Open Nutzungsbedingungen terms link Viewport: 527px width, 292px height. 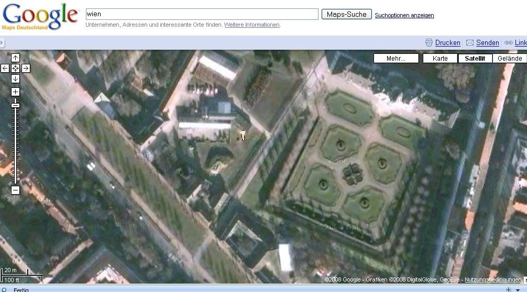(x=493, y=279)
